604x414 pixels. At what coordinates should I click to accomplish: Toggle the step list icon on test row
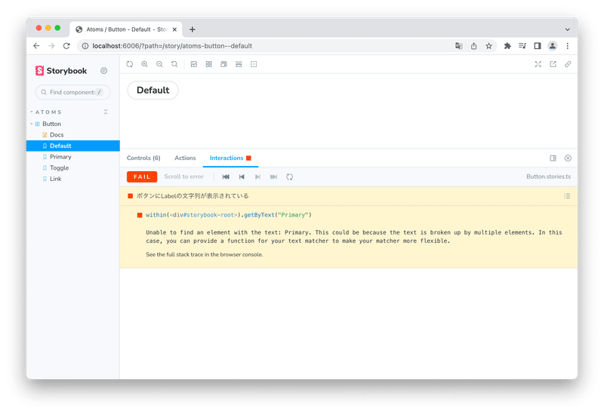coord(567,196)
